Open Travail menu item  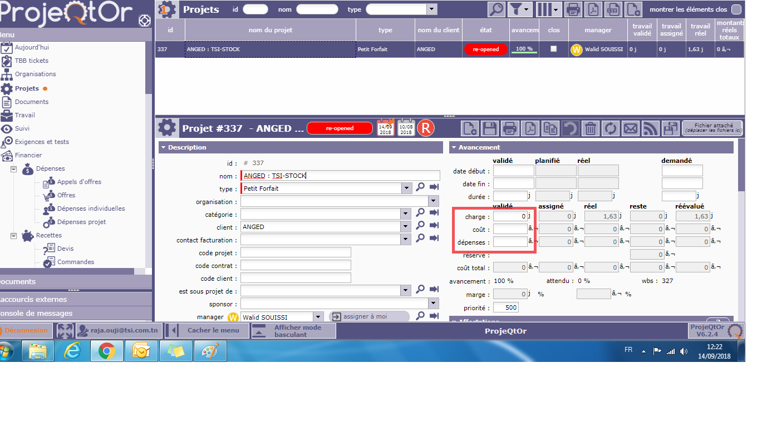pos(25,115)
